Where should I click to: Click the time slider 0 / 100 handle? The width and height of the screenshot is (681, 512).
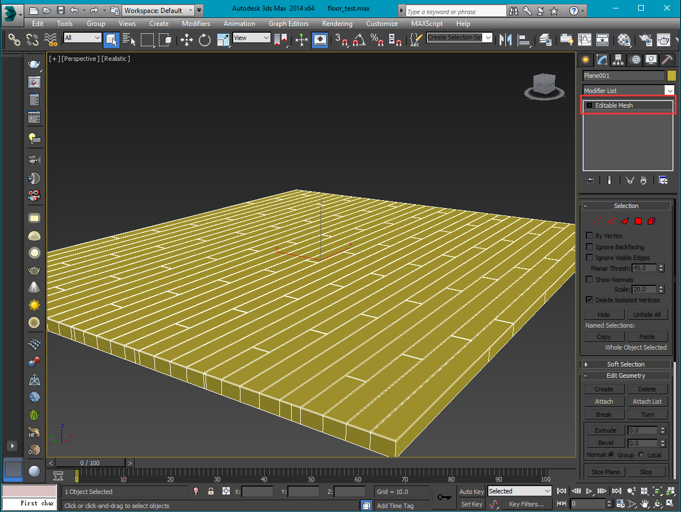coord(90,463)
